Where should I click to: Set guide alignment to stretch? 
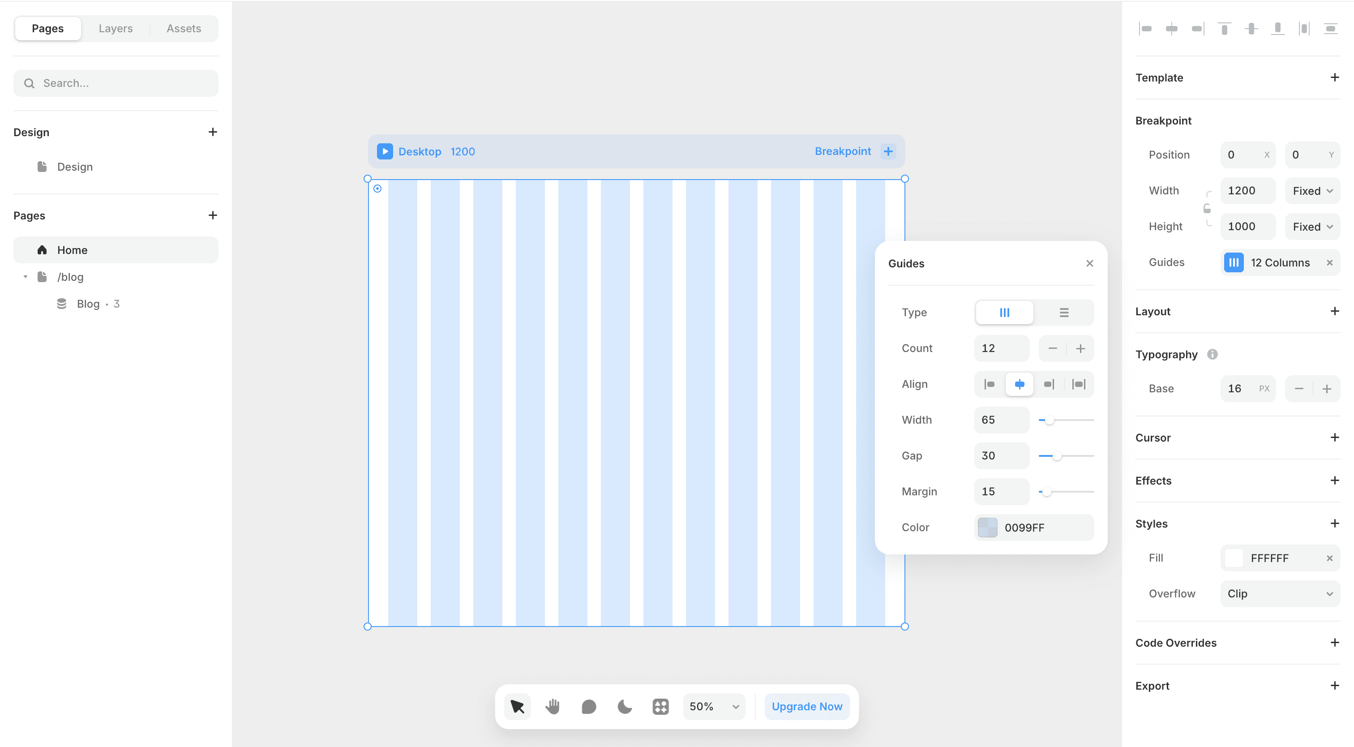pyautogui.click(x=1079, y=384)
